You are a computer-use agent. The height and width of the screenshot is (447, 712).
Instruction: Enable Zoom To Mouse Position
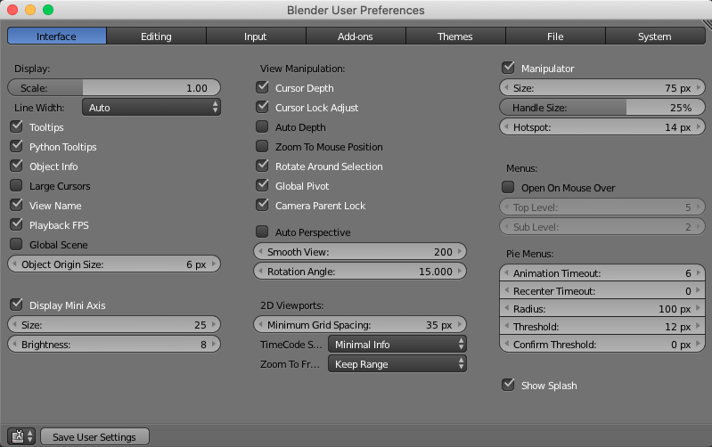click(x=262, y=146)
